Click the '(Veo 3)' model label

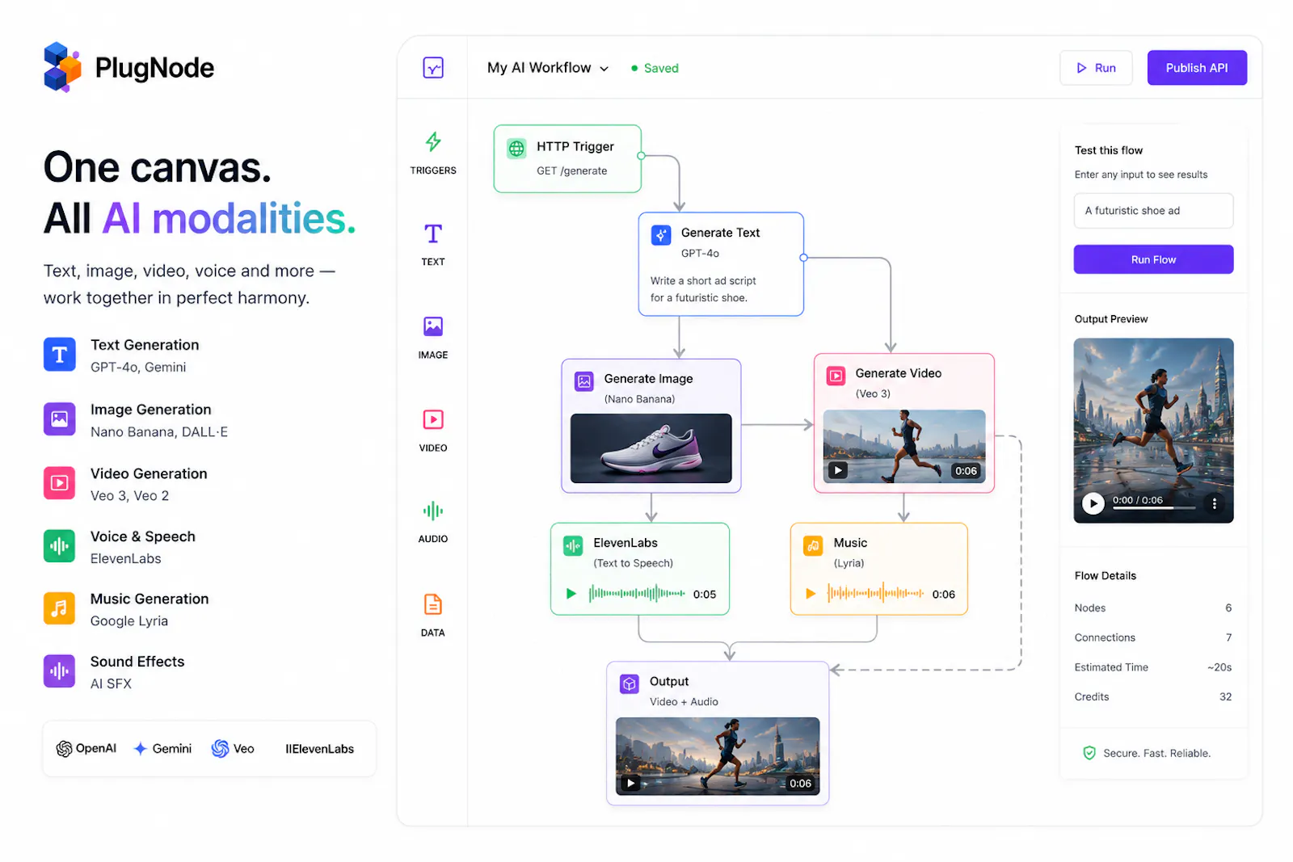point(873,394)
